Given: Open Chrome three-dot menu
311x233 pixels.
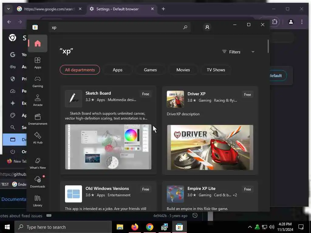Looking at the screenshot, I should coord(302,22).
